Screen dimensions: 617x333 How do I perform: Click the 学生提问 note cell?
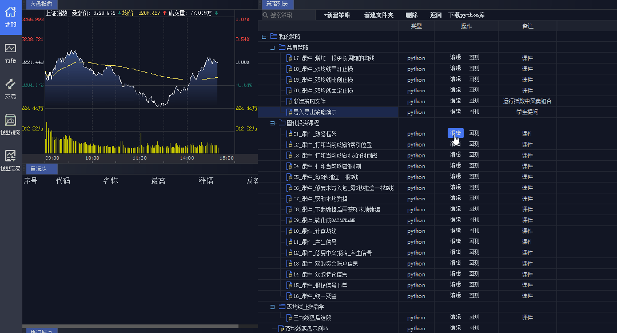(527, 112)
